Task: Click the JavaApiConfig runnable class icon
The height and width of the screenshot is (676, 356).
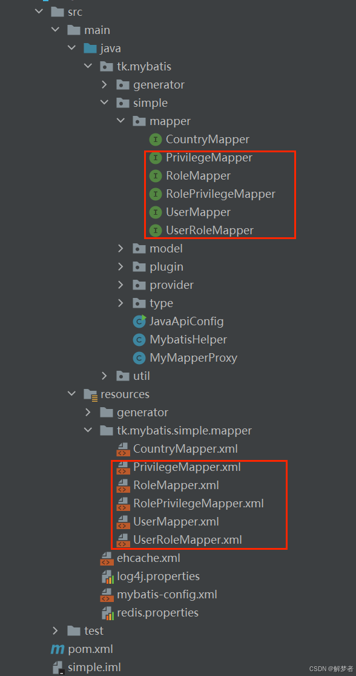Action: [139, 321]
